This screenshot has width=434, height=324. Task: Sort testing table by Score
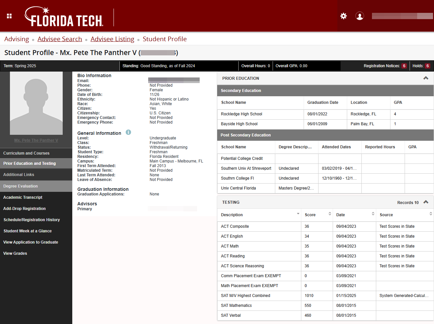[330, 214]
